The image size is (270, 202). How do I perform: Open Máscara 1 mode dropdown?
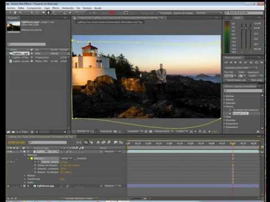tap(66, 159)
